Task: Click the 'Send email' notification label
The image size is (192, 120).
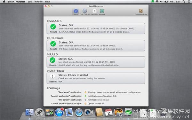Action: 70,92
